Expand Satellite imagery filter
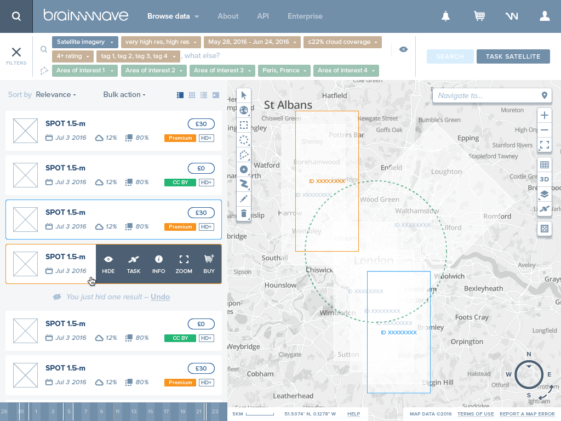The width and height of the screenshot is (561, 421). pyautogui.click(x=85, y=42)
